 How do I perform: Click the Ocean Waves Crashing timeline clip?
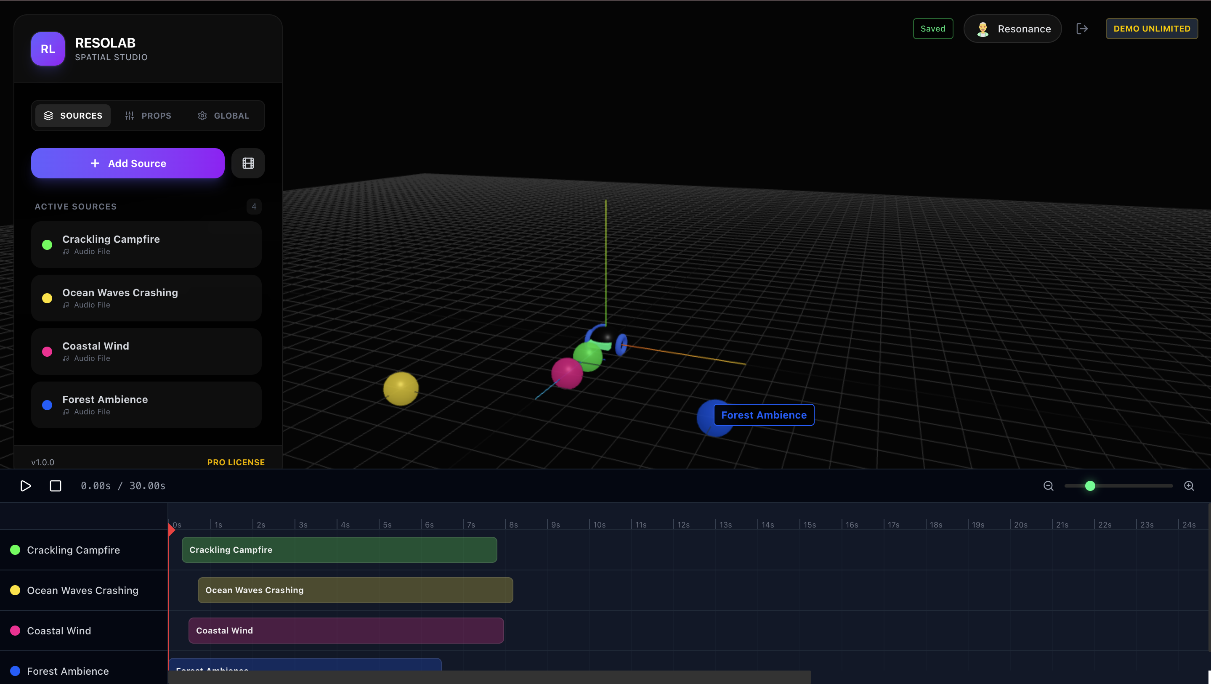click(x=355, y=590)
